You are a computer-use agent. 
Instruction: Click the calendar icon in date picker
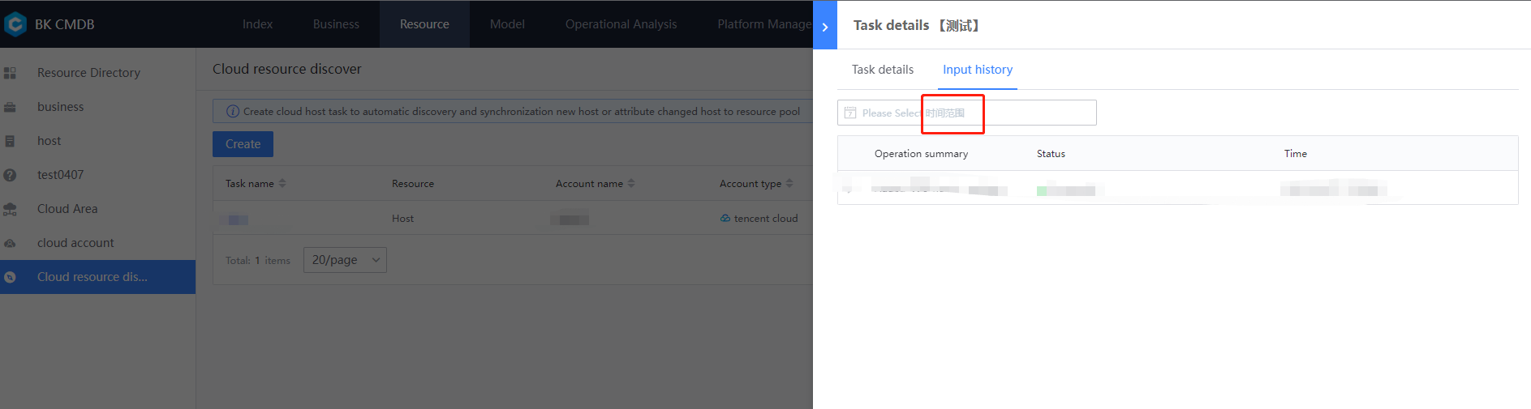click(x=850, y=113)
